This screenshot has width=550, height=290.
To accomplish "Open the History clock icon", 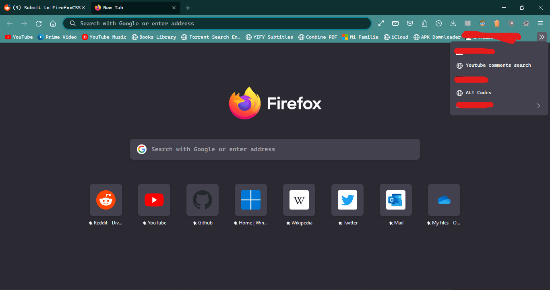I will tap(439, 23).
